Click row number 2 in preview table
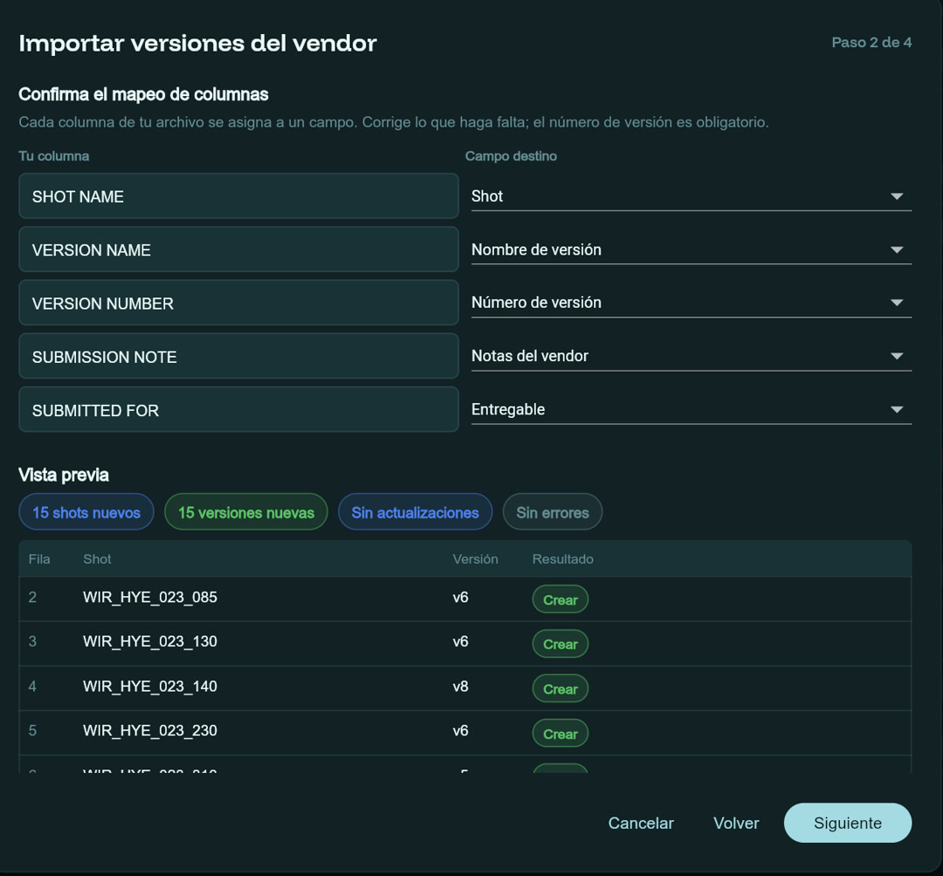 (x=32, y=597)
